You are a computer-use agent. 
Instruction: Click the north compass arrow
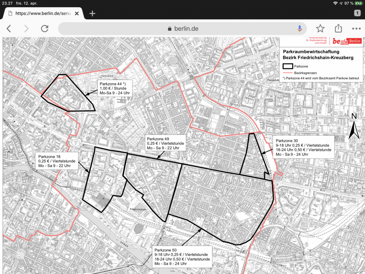pos(354,127)
